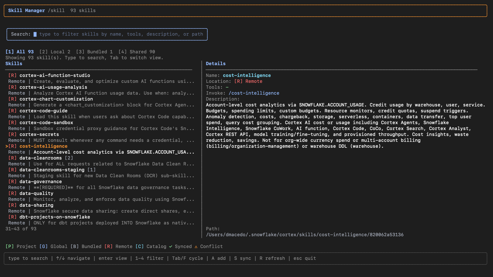The width and height of the screenshot is (493, 277).
Task: Switch to the Shared 90 view tab
Action: (137, 52)
